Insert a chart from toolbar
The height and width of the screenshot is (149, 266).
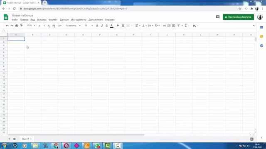pos(174,26)
